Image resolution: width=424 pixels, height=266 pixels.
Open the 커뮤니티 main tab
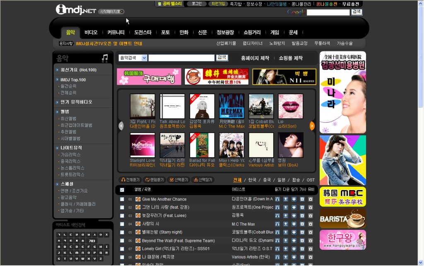click(116, 32)
